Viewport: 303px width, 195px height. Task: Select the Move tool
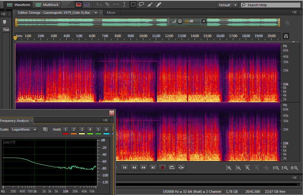pyautogui.click(x=99, y=5)
